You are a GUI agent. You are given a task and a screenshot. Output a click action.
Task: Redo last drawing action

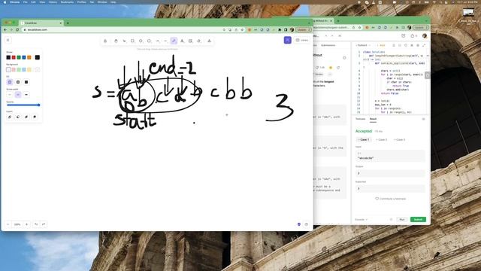pos(44,224)
